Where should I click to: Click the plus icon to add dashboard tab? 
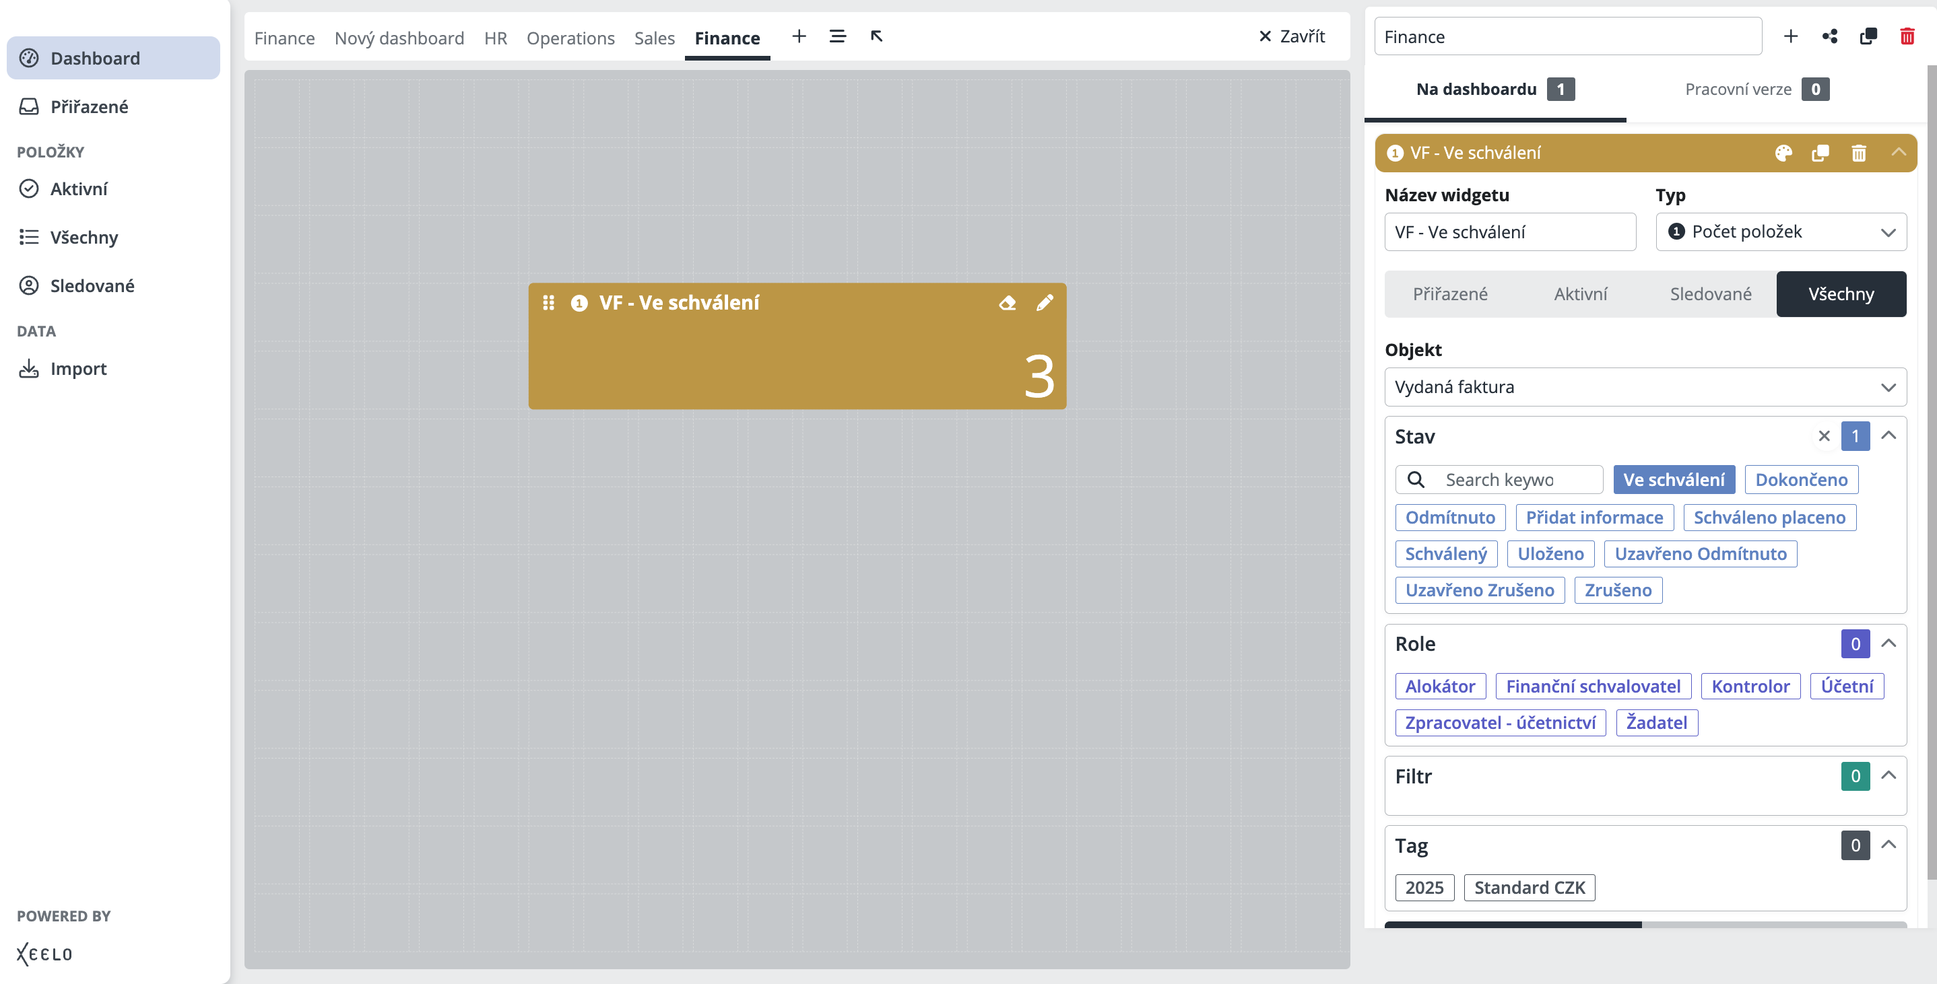pyautogui.click(x=799, y=36)
